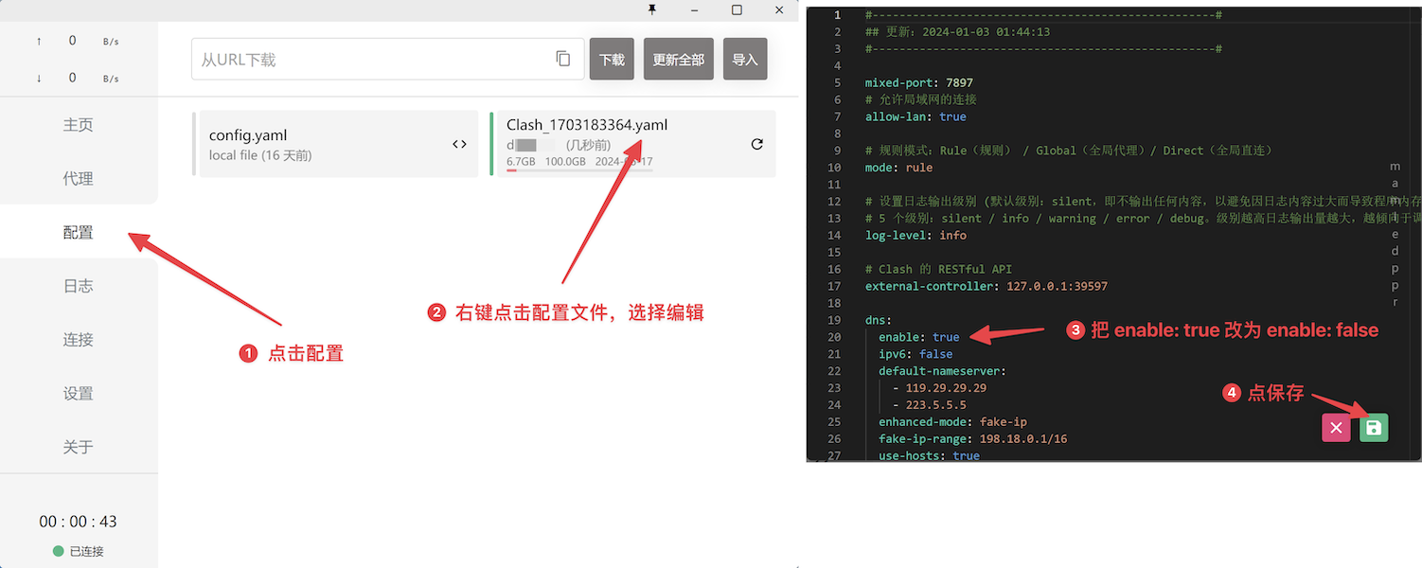Viewport: 1422px width, 568px height.
Task: Click the 导入 button
Action: coord(745,59)
